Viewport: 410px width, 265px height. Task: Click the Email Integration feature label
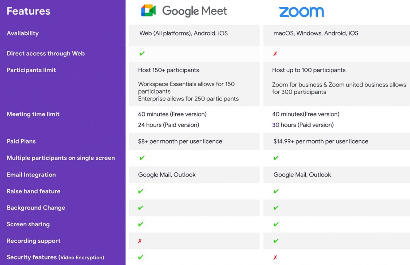tap(31, 175)
